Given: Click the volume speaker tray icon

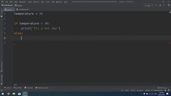Looking at the screenshot, I should [152, 94].
